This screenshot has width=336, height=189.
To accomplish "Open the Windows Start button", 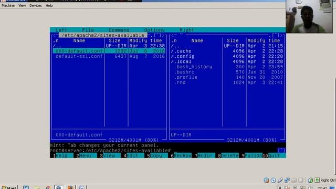I will pyautogui.click(x=9, y=187).
